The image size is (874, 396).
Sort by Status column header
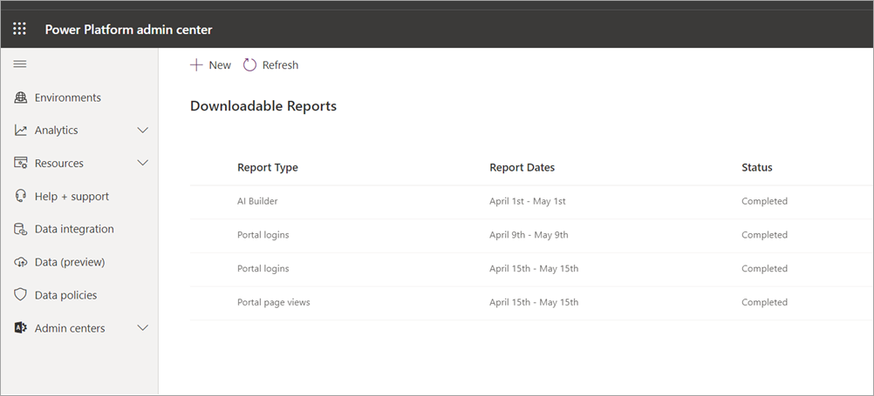tap(757, 167)
